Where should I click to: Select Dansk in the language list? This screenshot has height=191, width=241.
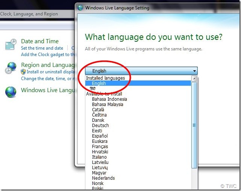[x=138, y=120]
